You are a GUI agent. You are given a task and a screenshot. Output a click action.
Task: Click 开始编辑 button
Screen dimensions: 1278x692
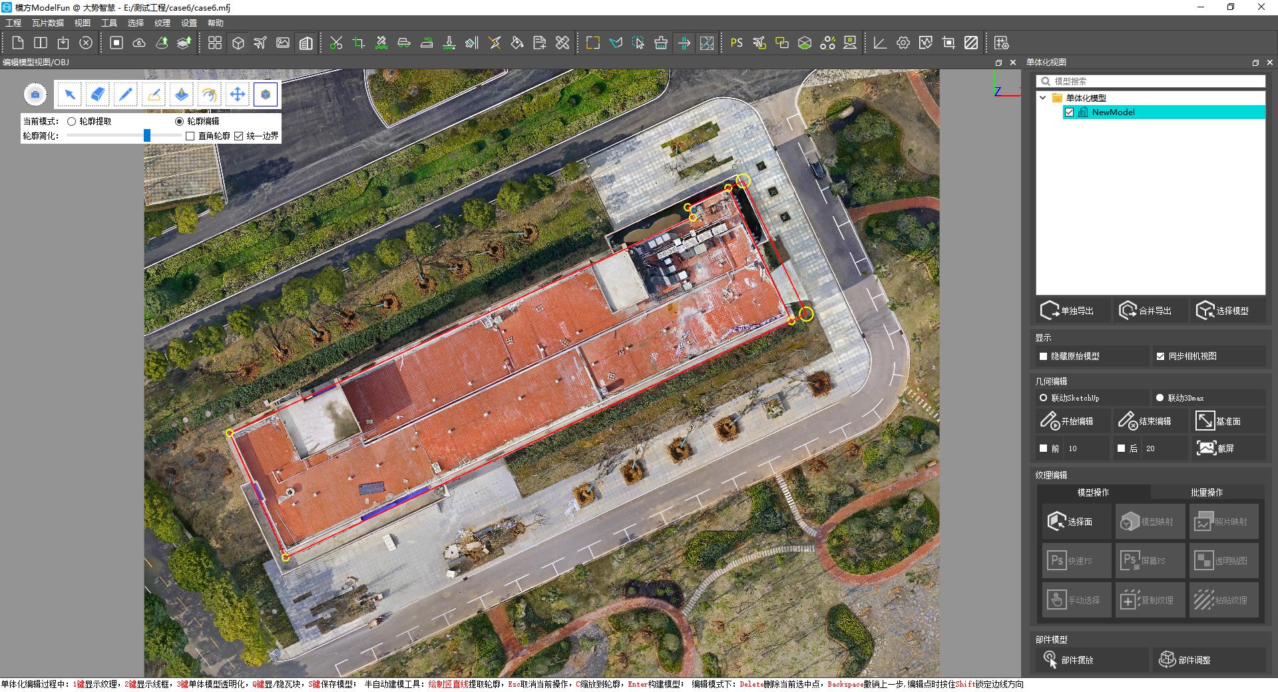(x=1074, y=421)
